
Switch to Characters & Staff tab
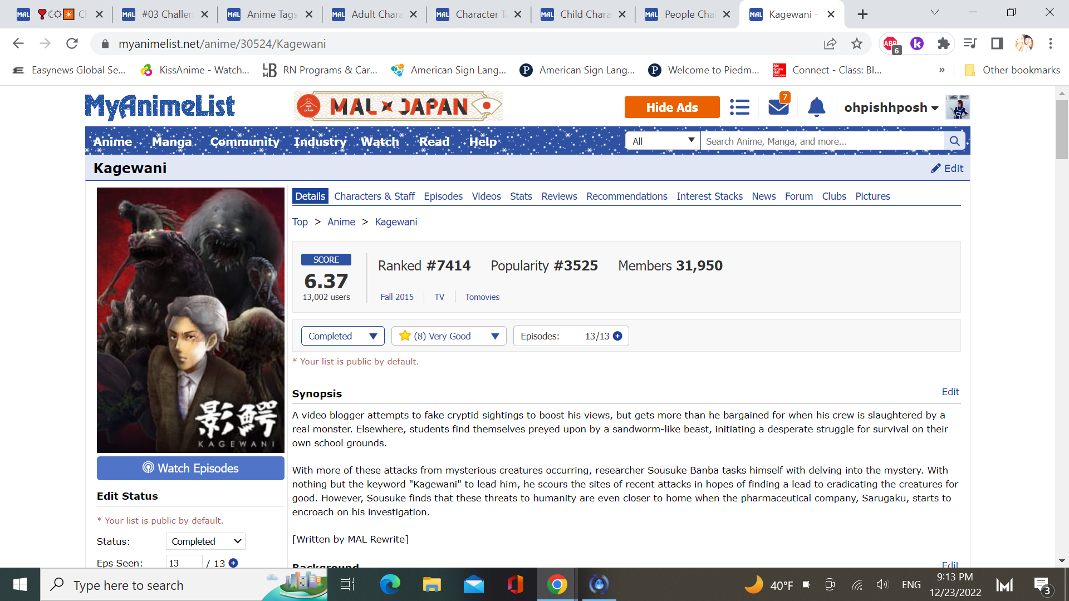point(374,196)
